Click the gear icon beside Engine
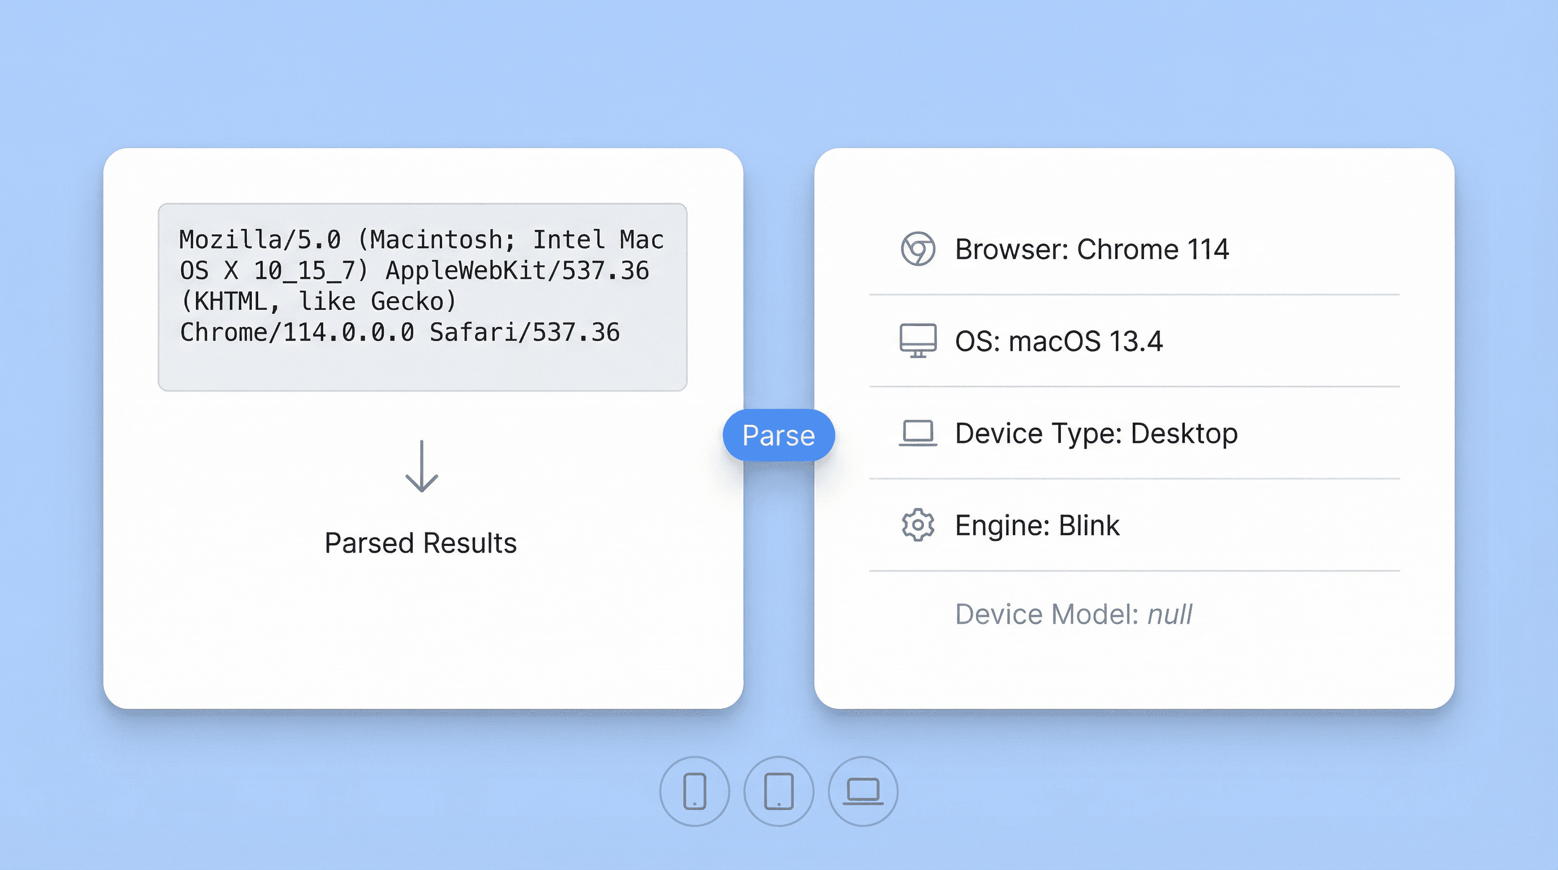Viewport: 1558px width, 870px height. [x=918, y=524]
